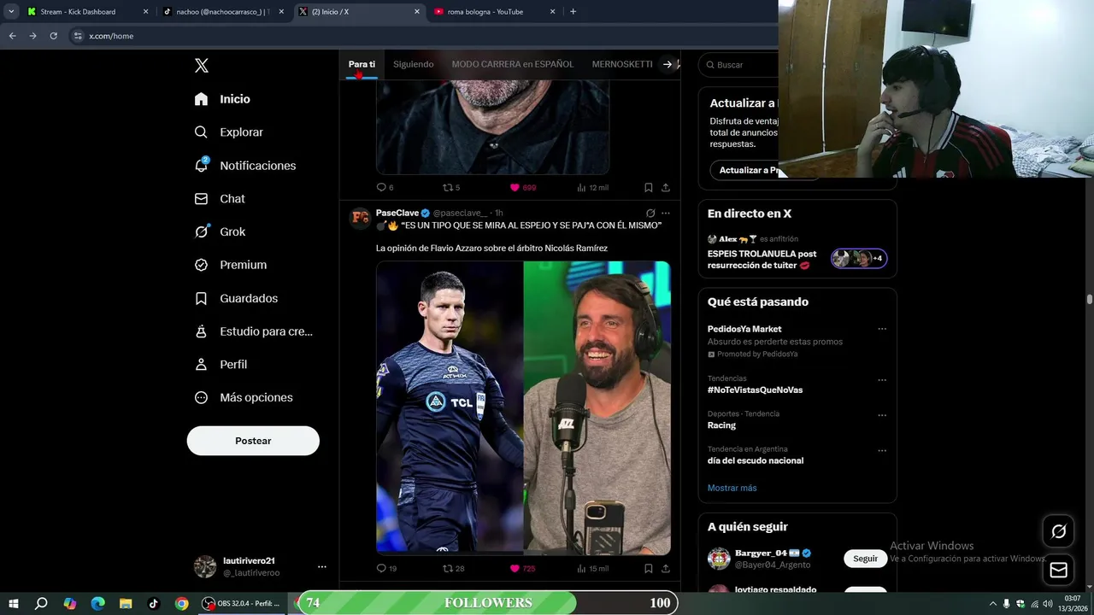Reply to PaseClave post with 19 comments
This screenshot has height=615, width=1094.
(x=386, y=568)
